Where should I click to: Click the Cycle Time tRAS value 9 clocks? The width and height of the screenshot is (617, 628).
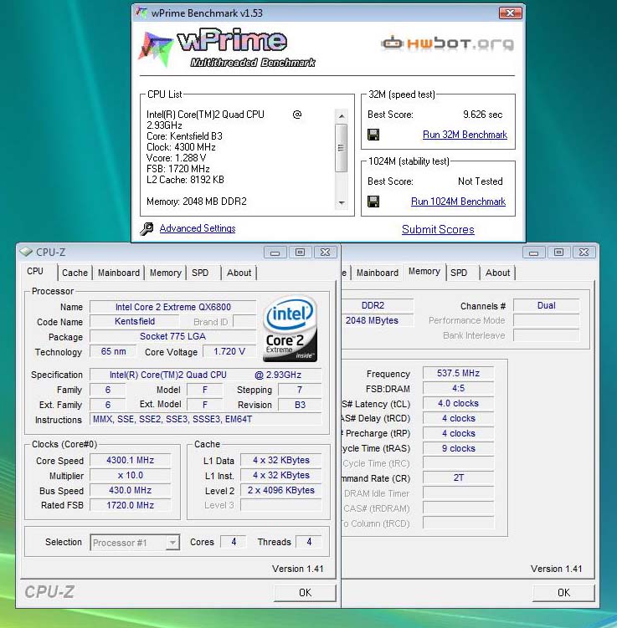tap(458, 448)
